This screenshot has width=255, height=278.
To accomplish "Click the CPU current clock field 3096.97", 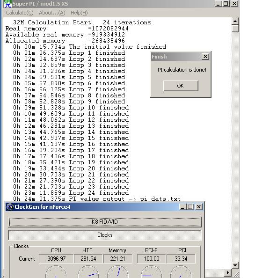I will coord(56,259).
